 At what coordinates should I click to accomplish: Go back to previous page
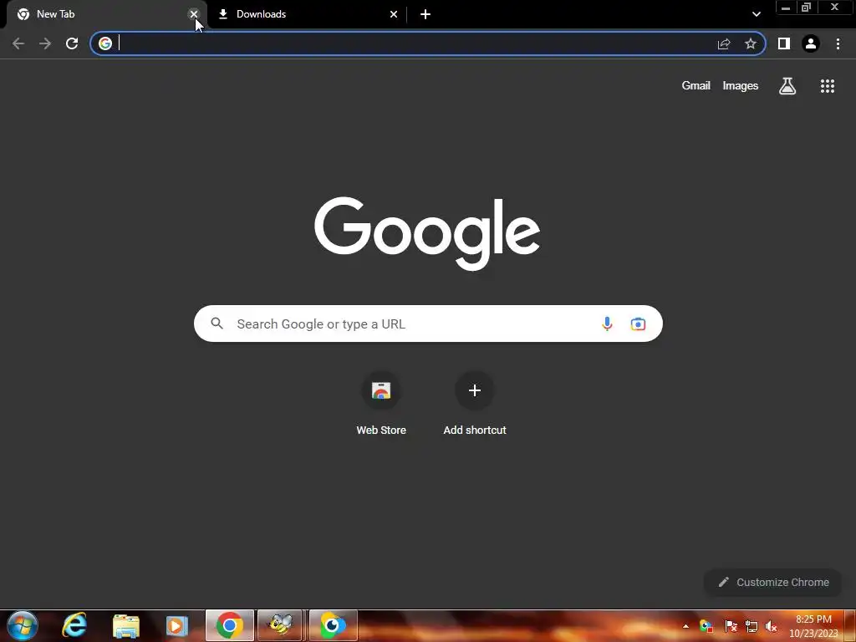tap(18, 43)
